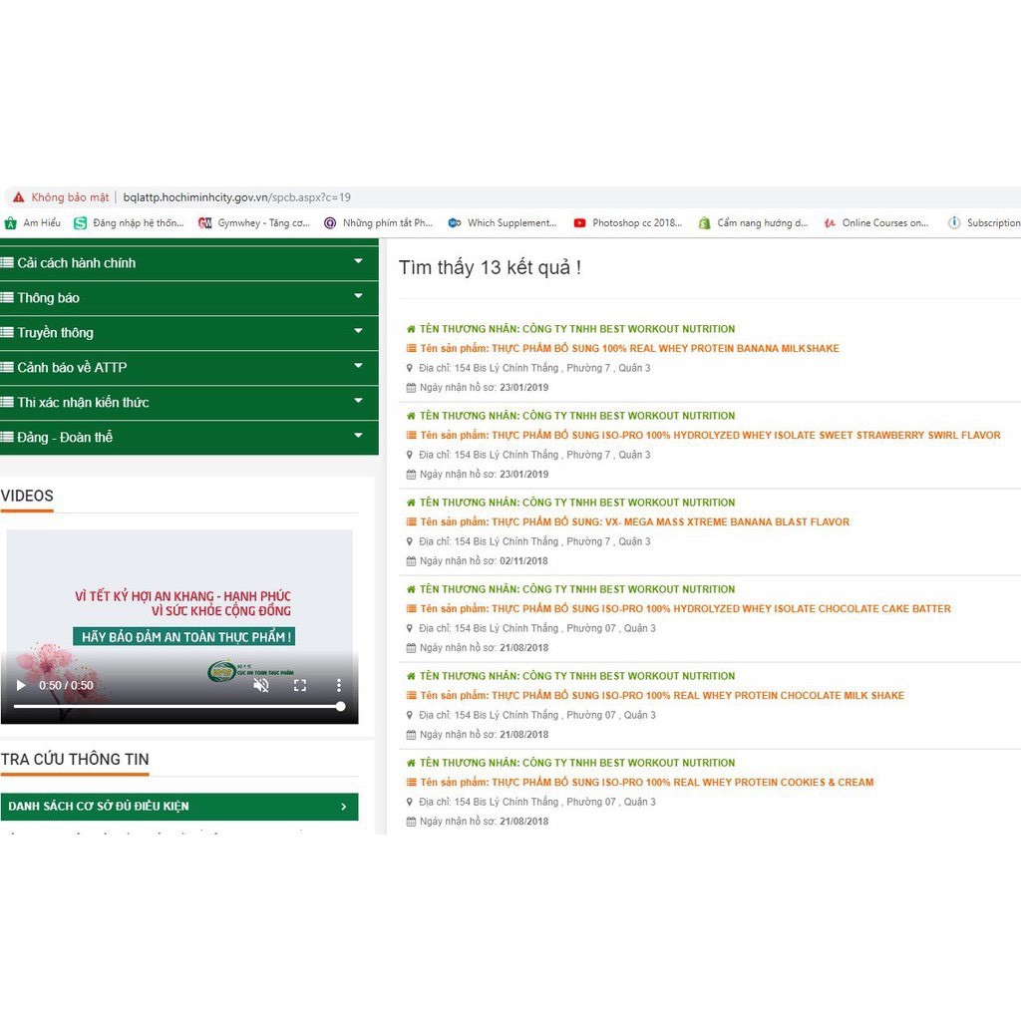This screenshot has width=1021, height=1021.
Task: Play the food safety video
Action: 21,685
